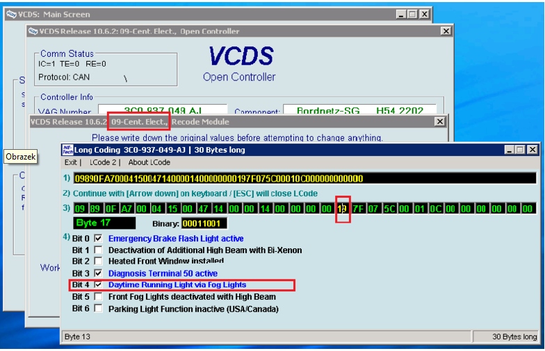The image size is (545, 351).
Task: Click the Daytime Running Light via Fog Lights label
Action: click(177, 284)
